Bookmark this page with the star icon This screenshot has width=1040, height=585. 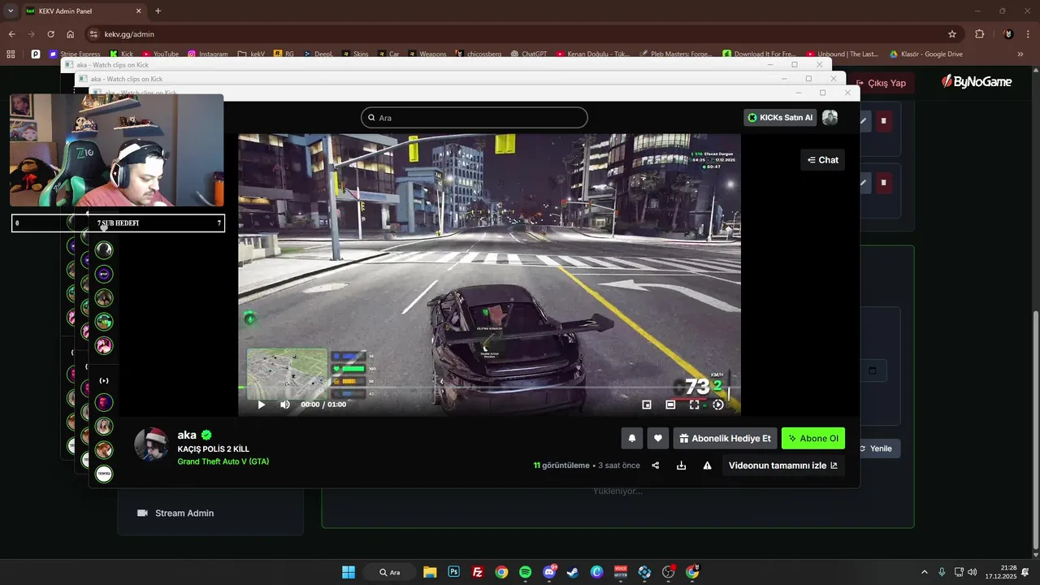tap(952, 34)
